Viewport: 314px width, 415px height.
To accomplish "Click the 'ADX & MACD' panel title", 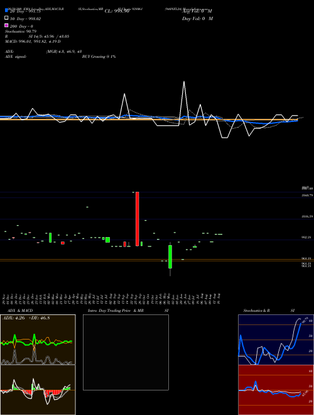I will (19, 311).
